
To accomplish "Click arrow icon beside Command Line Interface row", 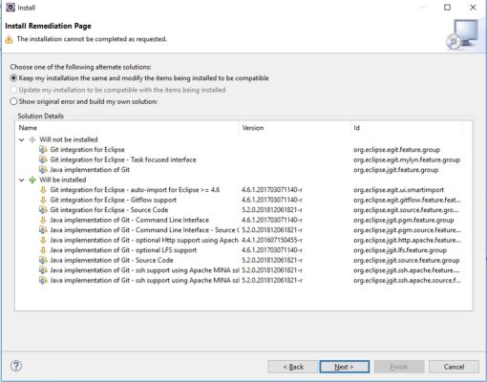I will [43, 220].
